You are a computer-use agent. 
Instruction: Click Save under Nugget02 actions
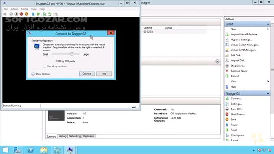point(233,119)
